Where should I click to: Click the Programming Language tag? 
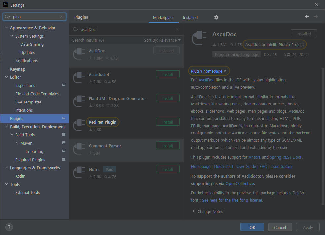click(x=236, y=55)
